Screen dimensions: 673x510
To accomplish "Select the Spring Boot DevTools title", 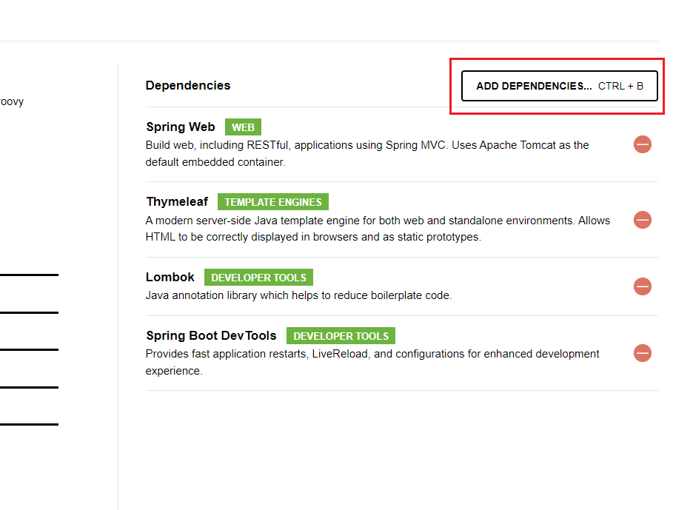I will tap(211, 336).
